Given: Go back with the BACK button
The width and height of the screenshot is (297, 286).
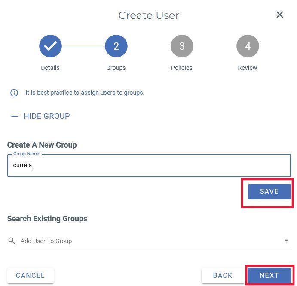Looking at the screenshot, I should coord(223,276).
